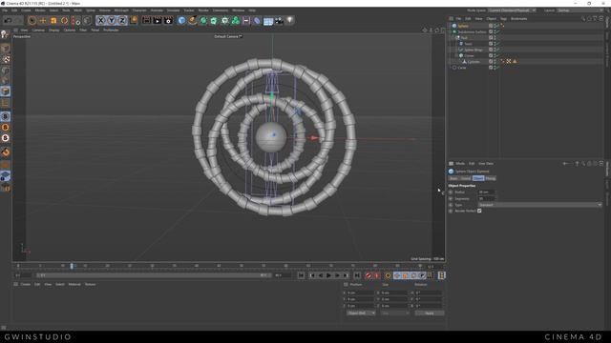The width and height of the screenshot is (611, 343).
Task: Click Render to Picture Viewer icon
Action: pos(157,20)
